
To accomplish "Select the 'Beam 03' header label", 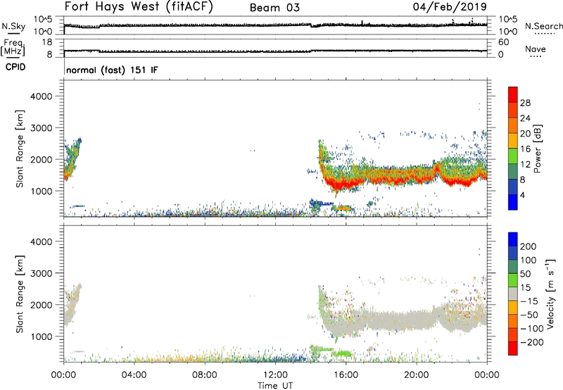I will (x=274, y=8).
